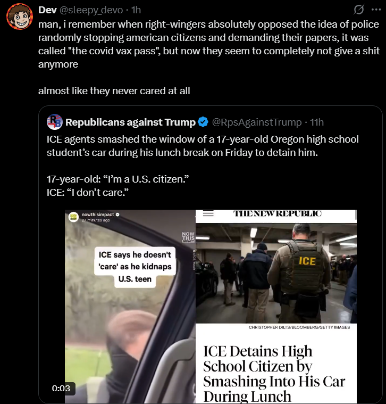
Task: Open the three-dot more options menu
Action: click(376, 10)
